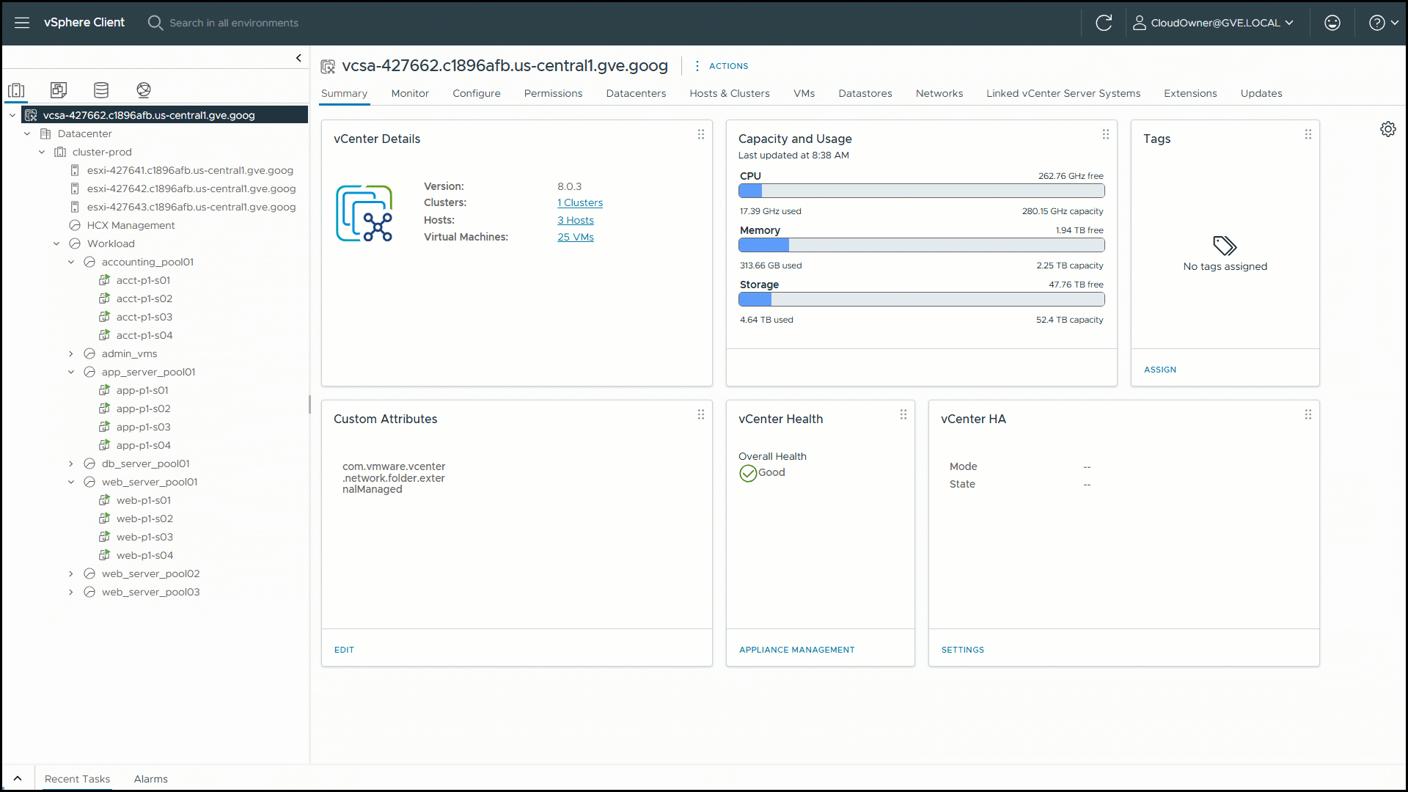
Task: Switch to the Monitor tab
Action: coord(410,93)
